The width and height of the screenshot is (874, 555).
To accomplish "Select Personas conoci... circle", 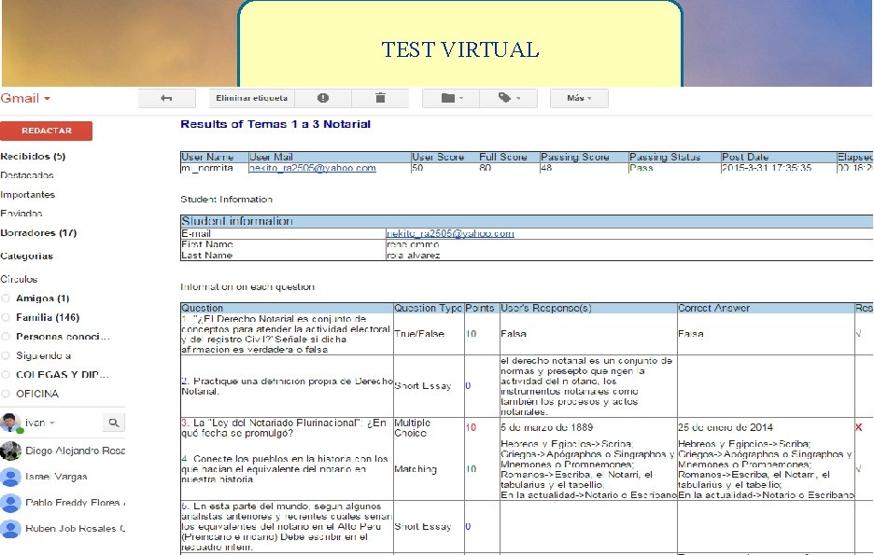I will 63,336.
